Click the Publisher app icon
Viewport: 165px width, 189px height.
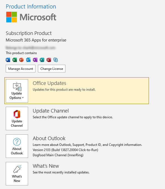42,60
